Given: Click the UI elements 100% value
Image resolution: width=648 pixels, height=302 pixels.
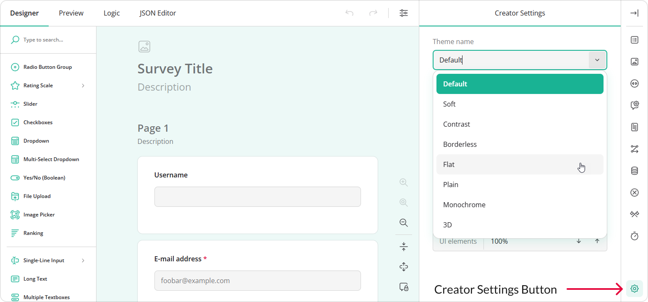Looking at the screenshot, I should point(499,241).
